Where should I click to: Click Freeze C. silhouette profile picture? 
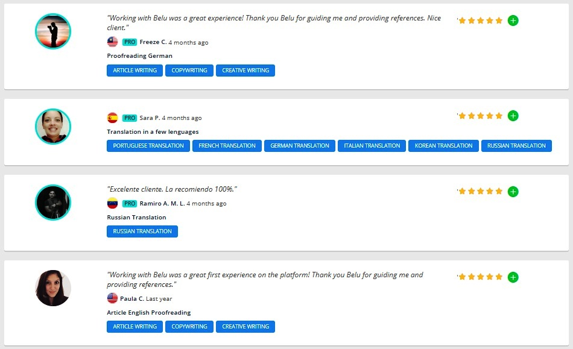[53, 31]
